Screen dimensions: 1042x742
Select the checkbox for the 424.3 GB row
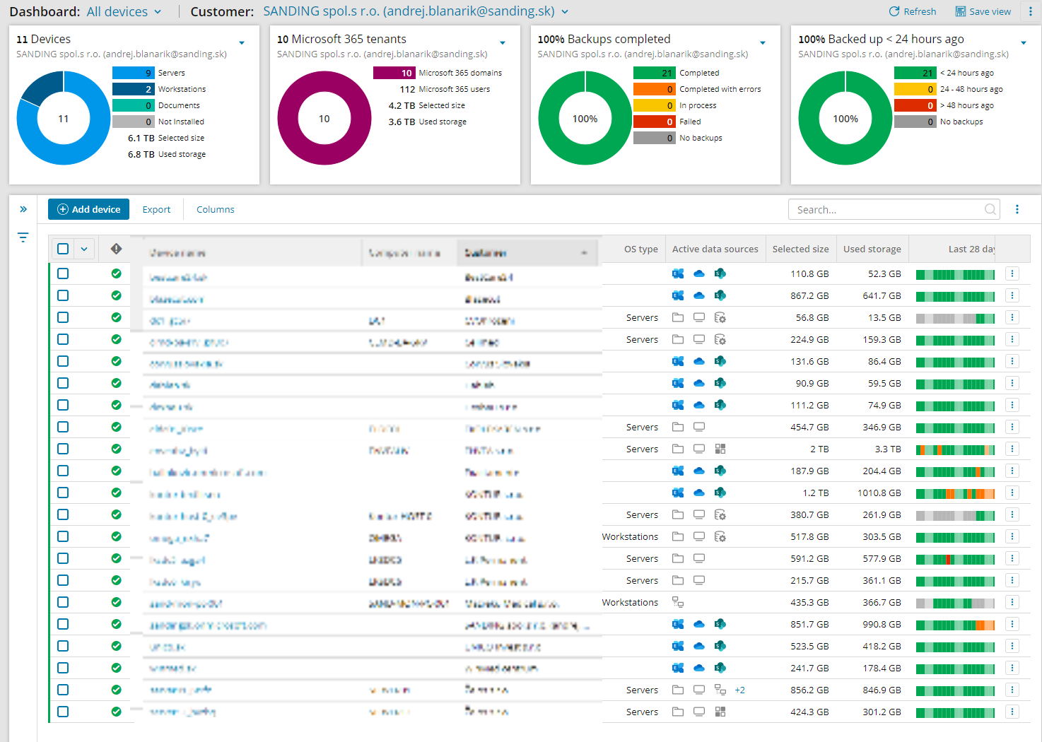(x=63, y=712)
